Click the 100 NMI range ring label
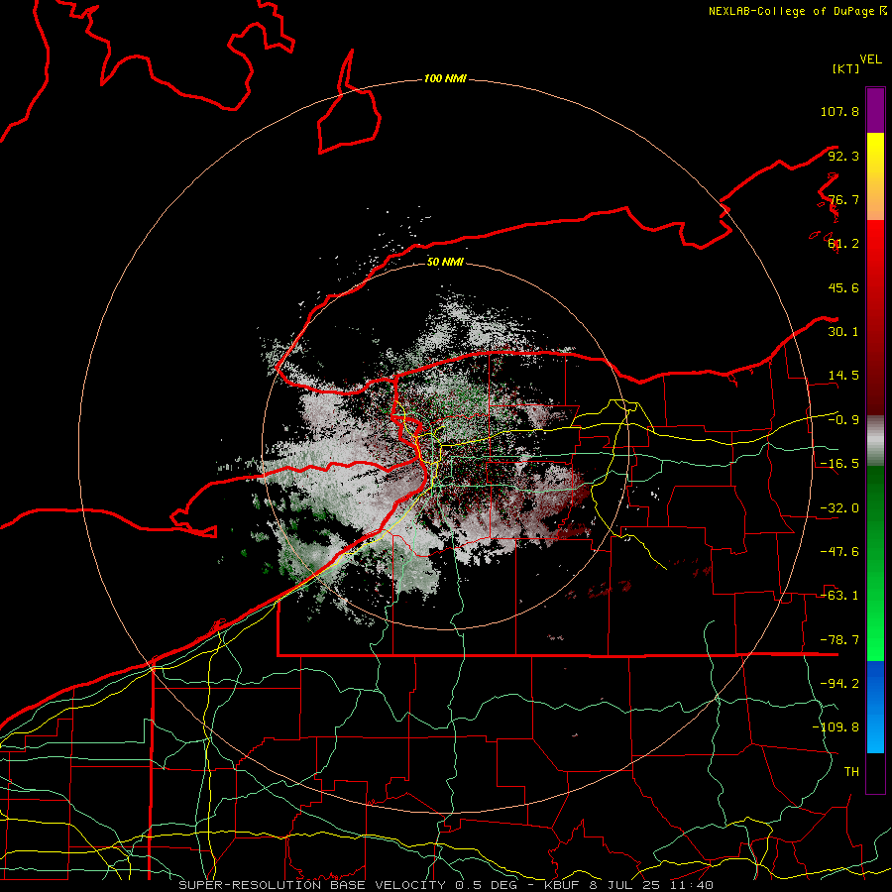This screenshot has height=892, width=892. (x=445, y=78)
